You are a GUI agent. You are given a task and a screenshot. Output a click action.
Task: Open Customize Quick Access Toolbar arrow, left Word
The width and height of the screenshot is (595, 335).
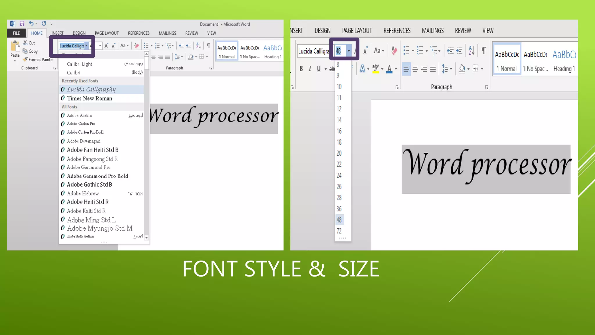pos(51,24)
